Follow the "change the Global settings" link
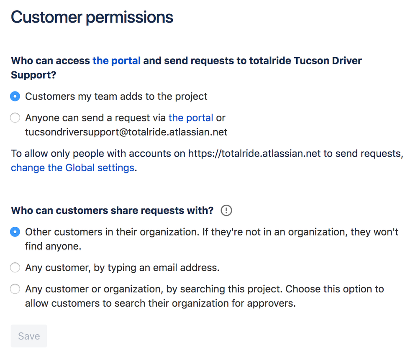The image size is (418, 358). (72, 168)
